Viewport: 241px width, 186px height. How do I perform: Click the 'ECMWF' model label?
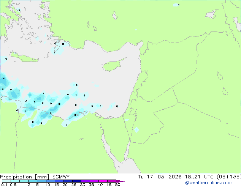(x=61, y=177)
